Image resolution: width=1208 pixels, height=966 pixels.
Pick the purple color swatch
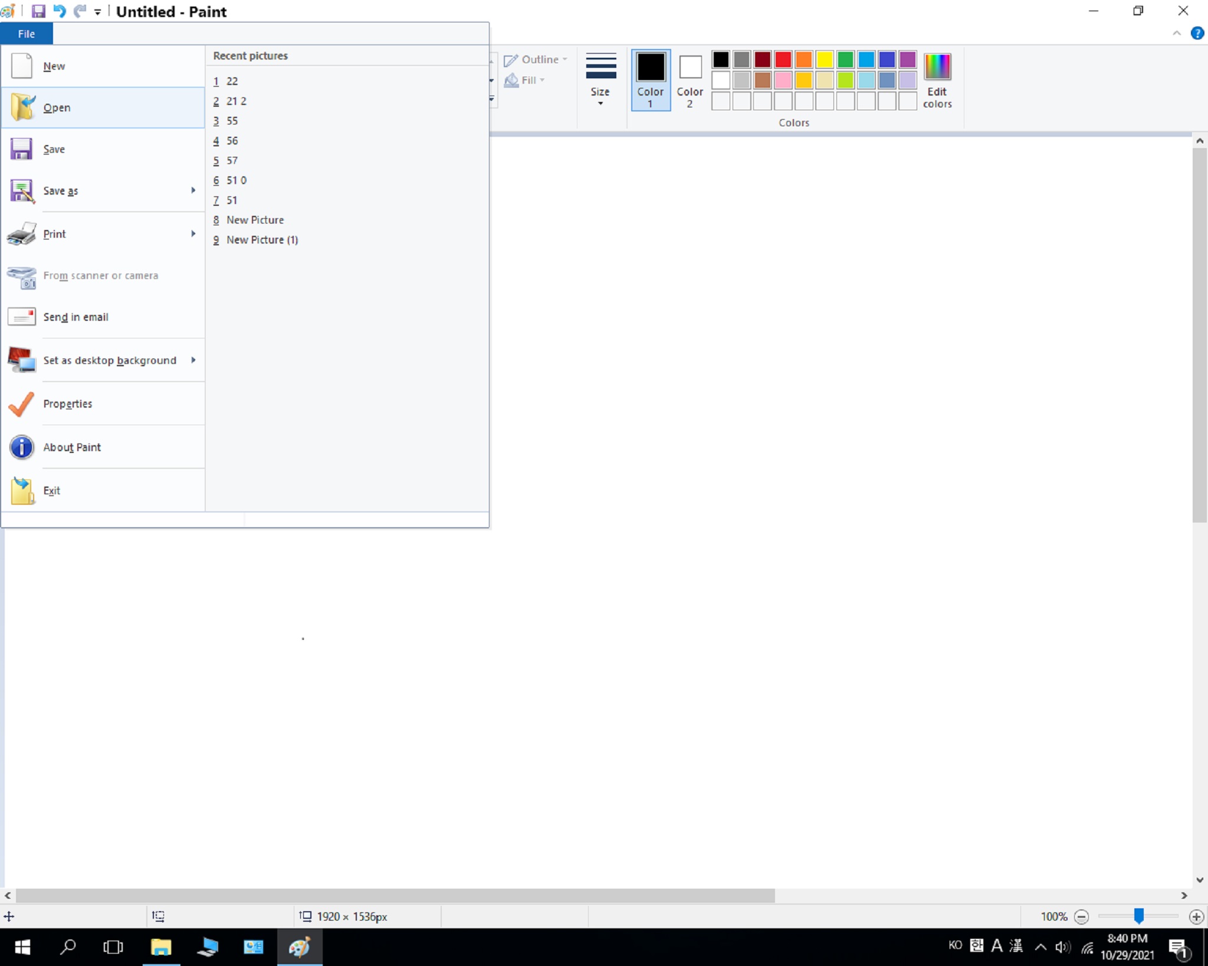click(907, 59)
